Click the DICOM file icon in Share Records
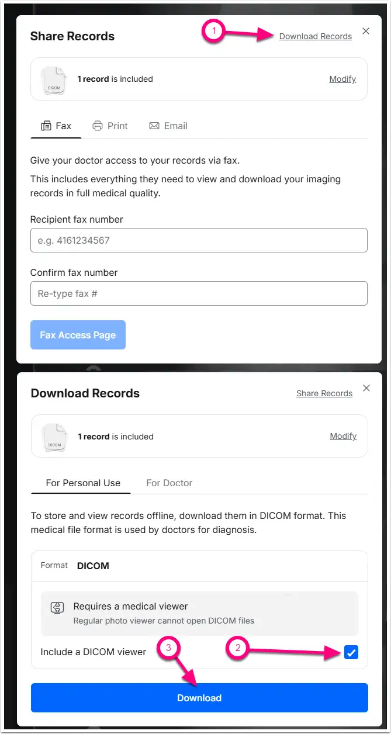Screen dimensions: 391x734 click(54, 79)
